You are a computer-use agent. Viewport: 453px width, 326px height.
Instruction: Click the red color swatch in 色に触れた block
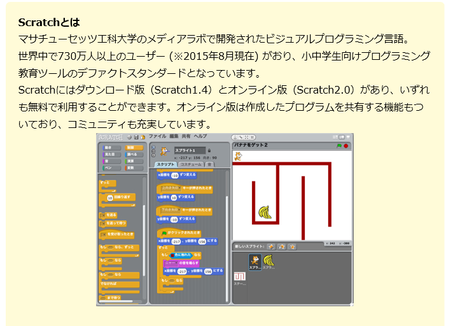[172, 255]
